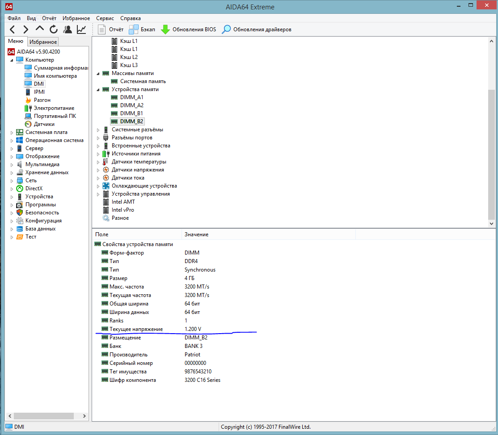
Task: Select the DIMM_B1 memory device
Action: 127,113
